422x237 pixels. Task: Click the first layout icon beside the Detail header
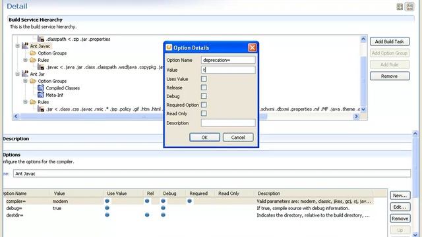[400, 7]
